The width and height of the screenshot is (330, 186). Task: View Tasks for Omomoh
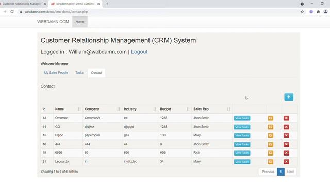(242, 118)
